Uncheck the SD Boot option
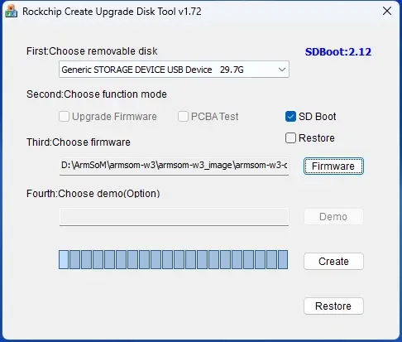Viewport: 402px width, 342px height. click(290, 116)
